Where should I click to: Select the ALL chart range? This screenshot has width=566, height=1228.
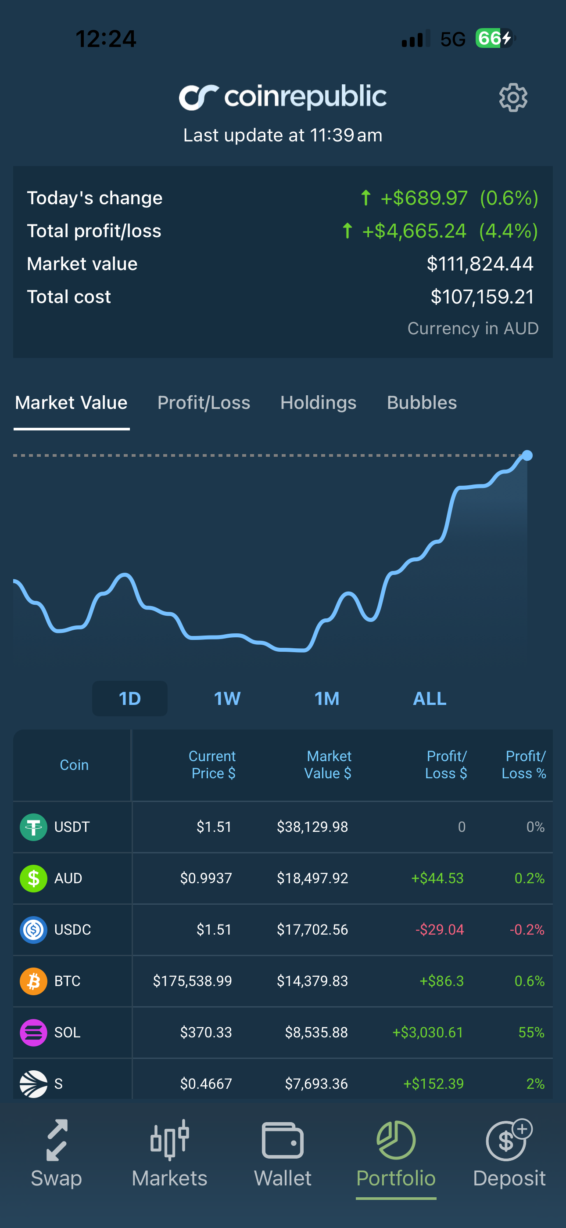pos(430,699)
